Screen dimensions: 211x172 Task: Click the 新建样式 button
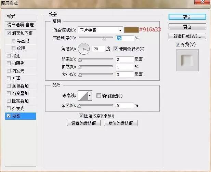coord(187,36)
